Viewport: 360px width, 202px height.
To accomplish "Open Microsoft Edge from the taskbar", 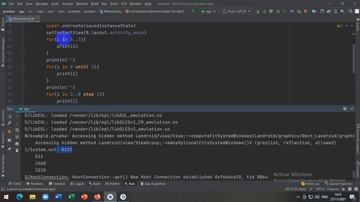I will pyautogui.click(x=20, y=197).
